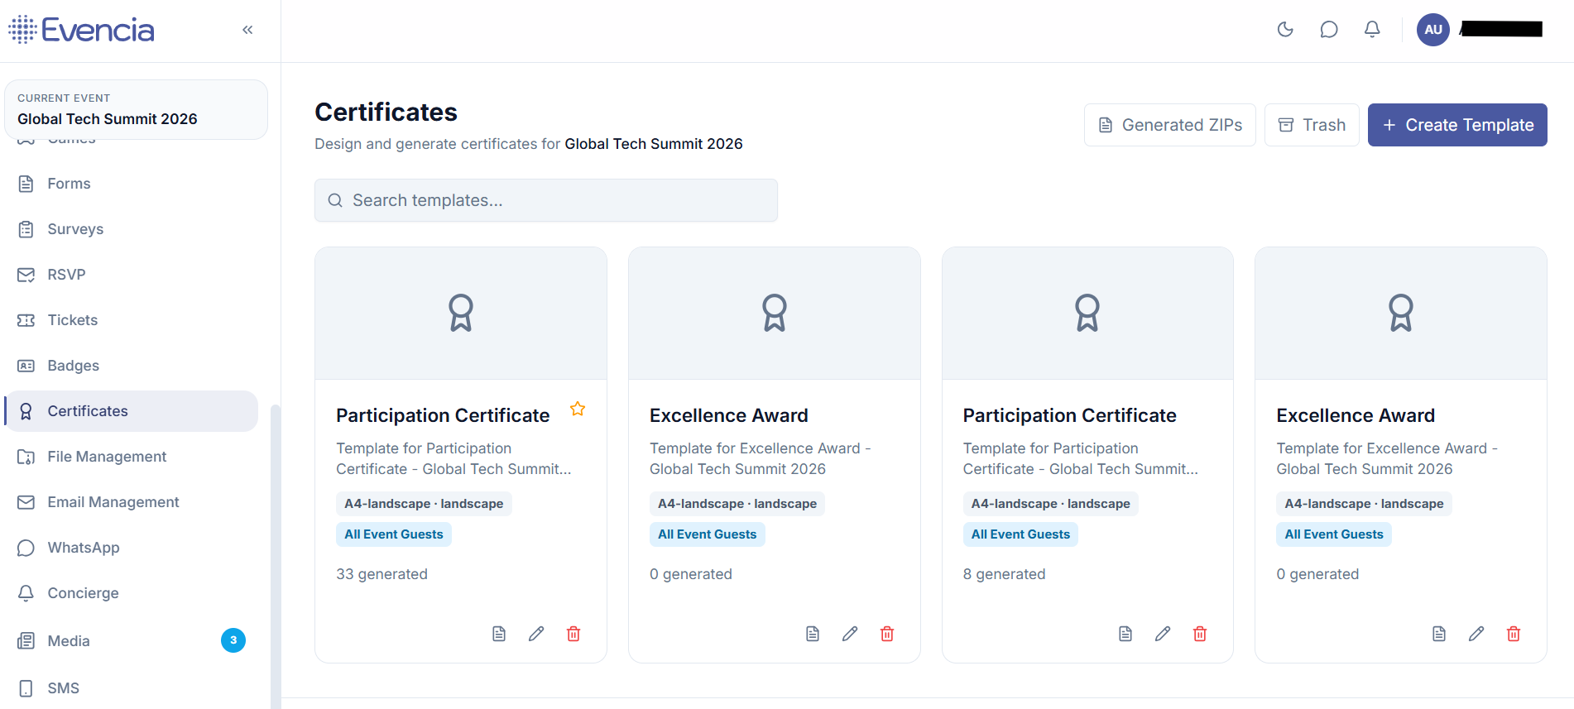The image size is (1574, 709).
Task: Document icon on last Excellence Award card
Action: point(1439,634)
